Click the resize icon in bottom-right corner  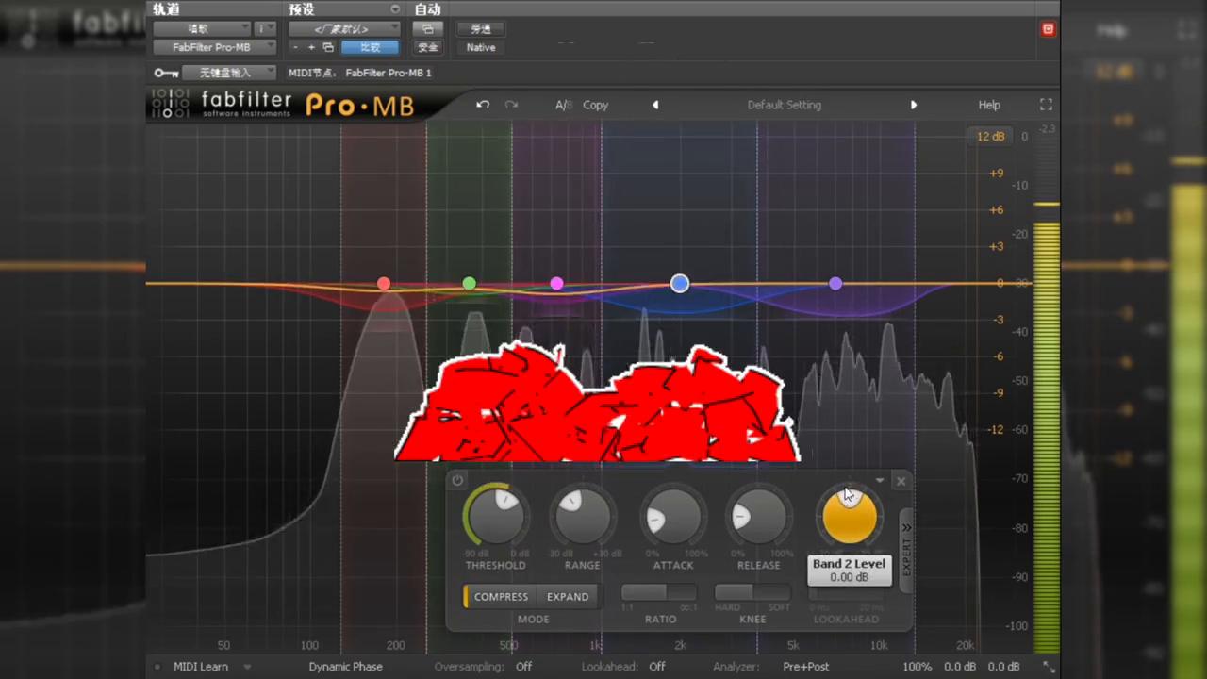point(1048,667)
